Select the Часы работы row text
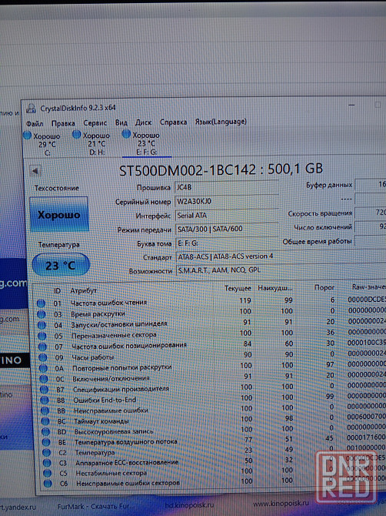386x516 pixels. pyautogui.click(x=93, y=357)
